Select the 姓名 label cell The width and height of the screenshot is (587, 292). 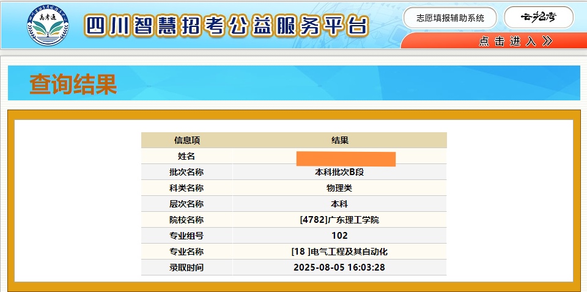(186, 156)
